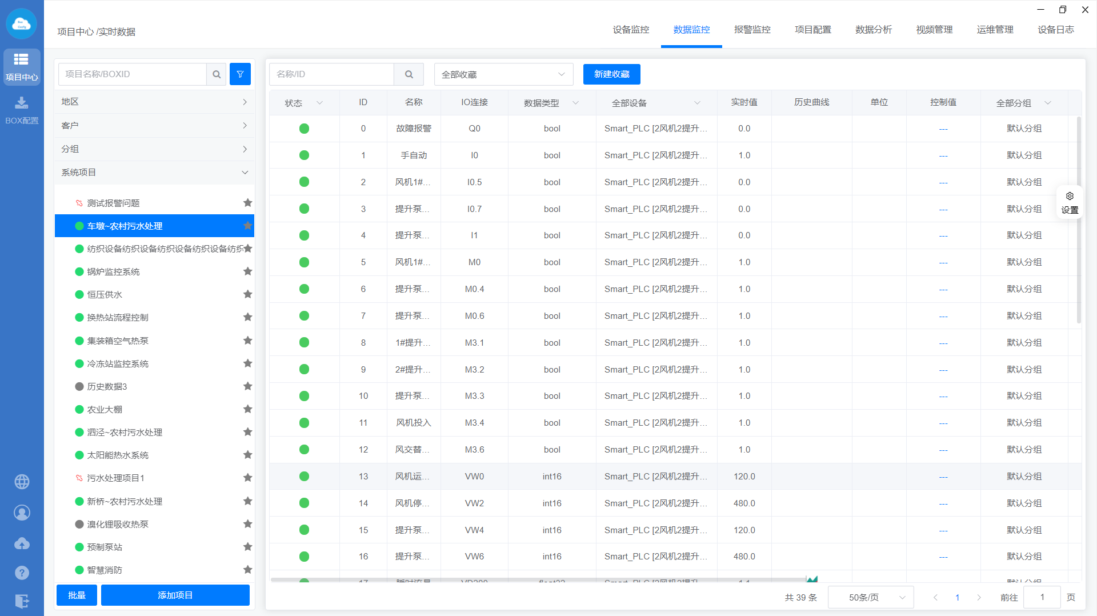Click the globe language icon in sidebar
This screenshot has height=616, width=1097.
tap(22, 482)
